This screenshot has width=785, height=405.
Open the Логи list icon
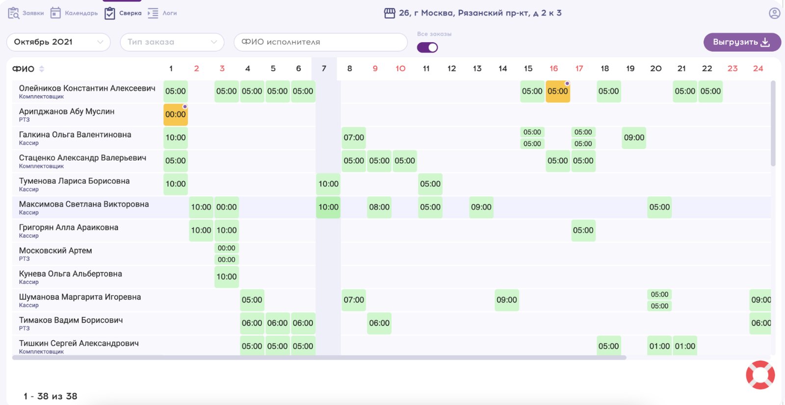(x=153, y=13)
